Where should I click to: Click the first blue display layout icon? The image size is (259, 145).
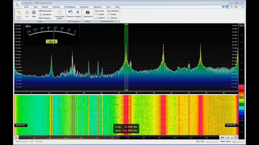223,7
